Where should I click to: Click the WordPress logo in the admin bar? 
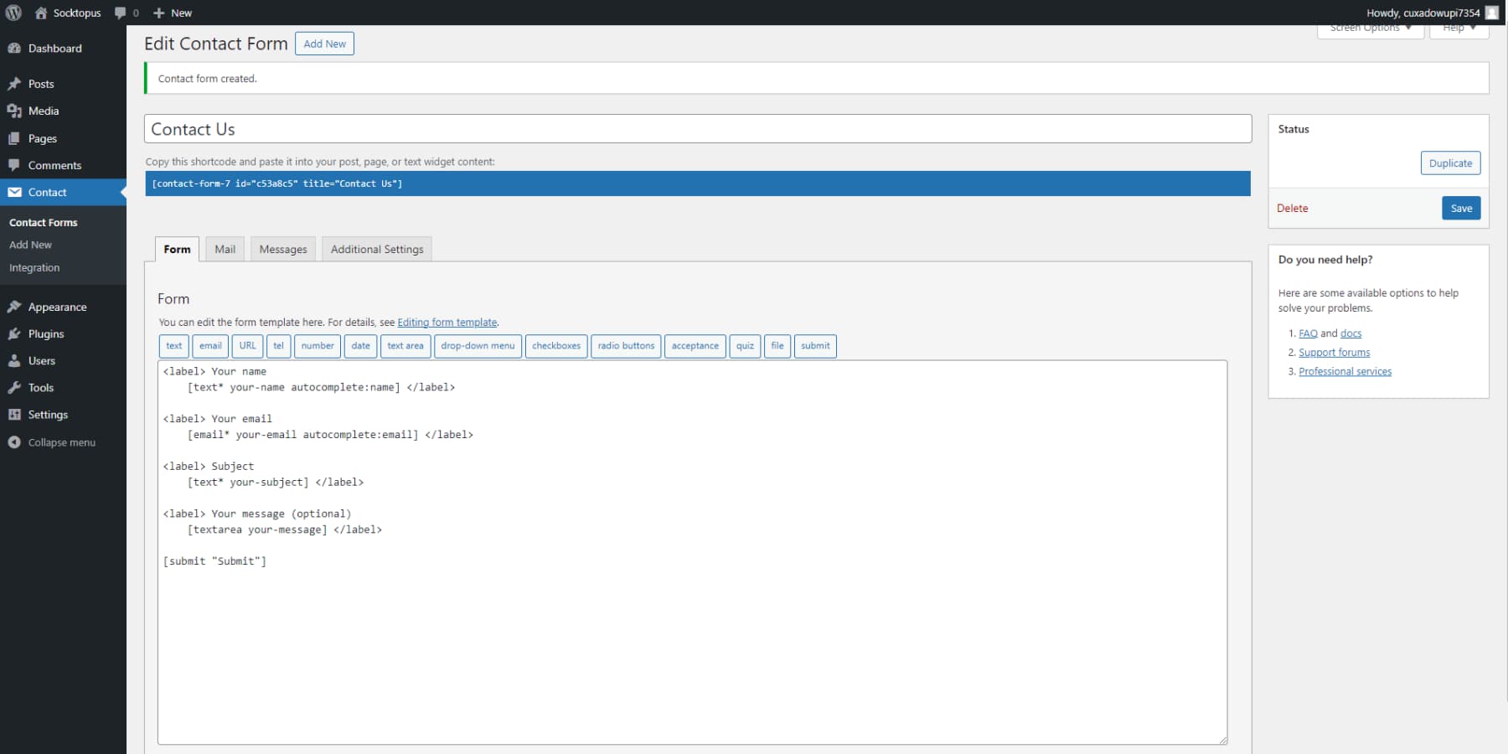(x=13, y=13)
